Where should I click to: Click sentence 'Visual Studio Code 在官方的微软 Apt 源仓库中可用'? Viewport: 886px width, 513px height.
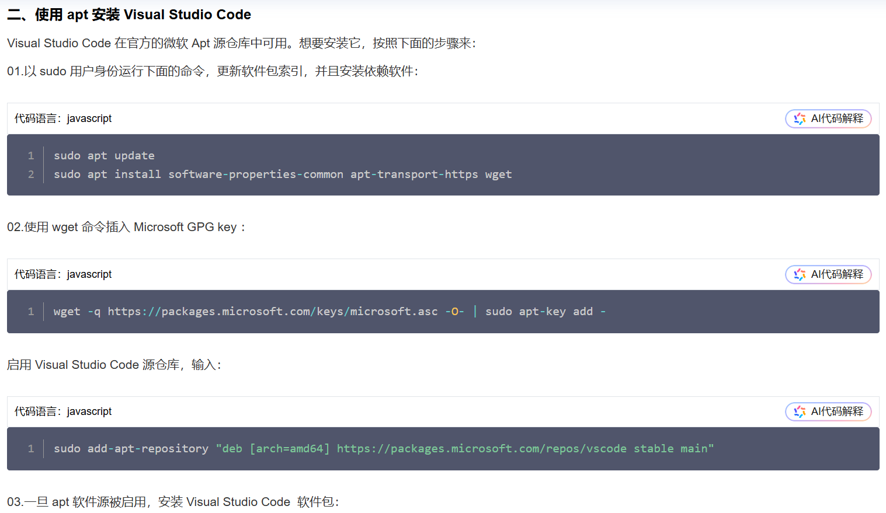pyautogui.click(x=241, y=43)
